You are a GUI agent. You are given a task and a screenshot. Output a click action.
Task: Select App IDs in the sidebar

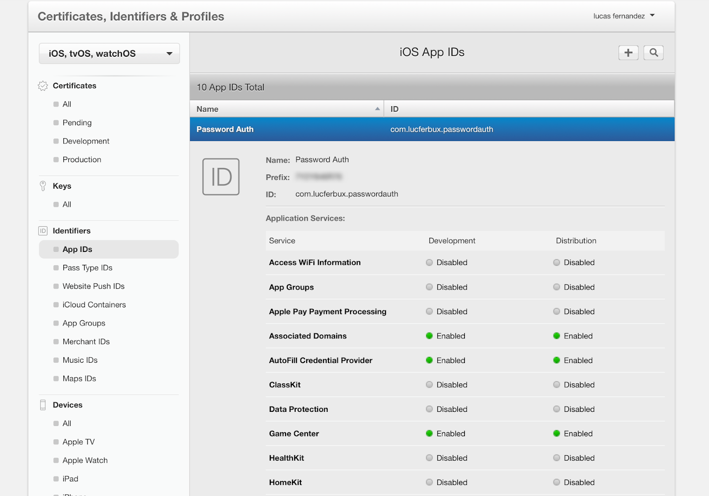tap(78, 249)
